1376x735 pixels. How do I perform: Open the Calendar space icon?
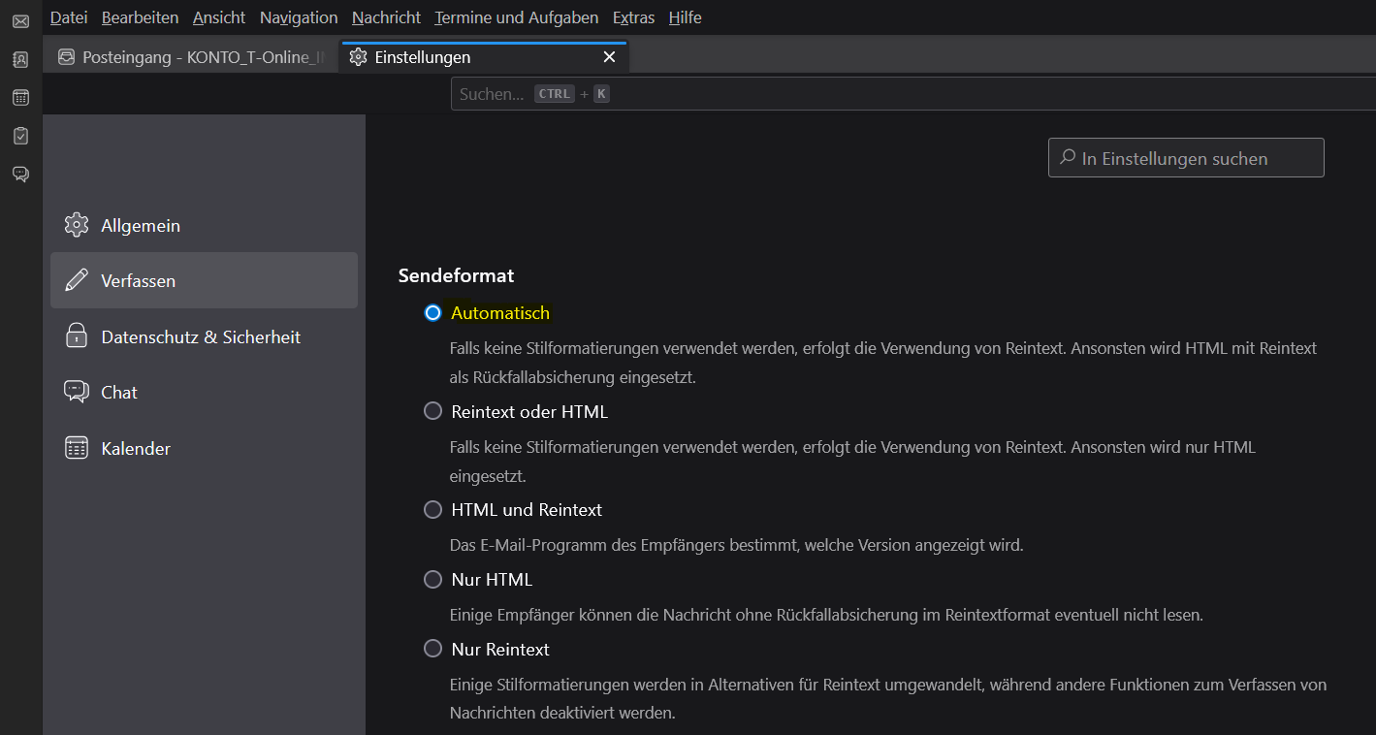tap(20, 98)
